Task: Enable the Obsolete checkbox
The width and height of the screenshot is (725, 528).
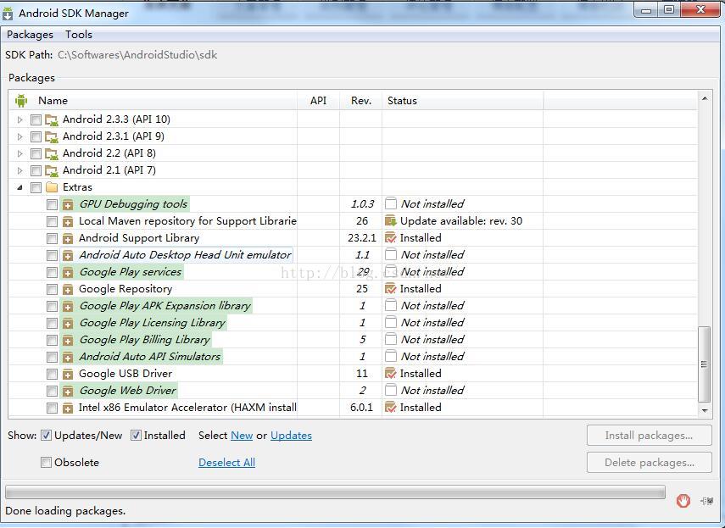Action: (46, 463)
